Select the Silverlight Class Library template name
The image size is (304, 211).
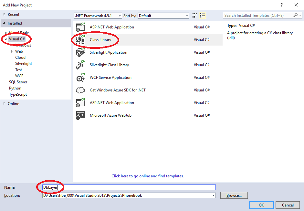tap(109, 65)
